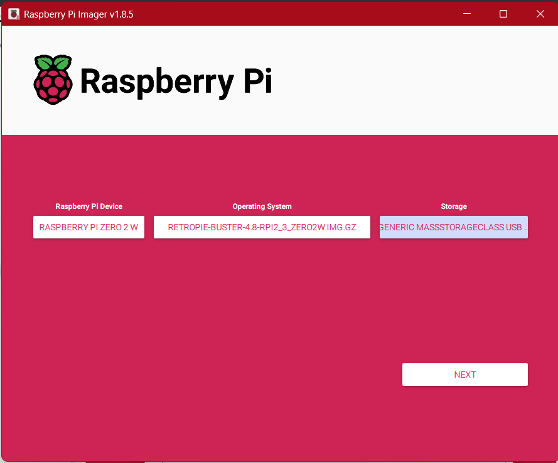This screenshot has height=463, width=558.
Task: Open the Generic MassStorageClass USB storage chooser
Action: [453, 227]
